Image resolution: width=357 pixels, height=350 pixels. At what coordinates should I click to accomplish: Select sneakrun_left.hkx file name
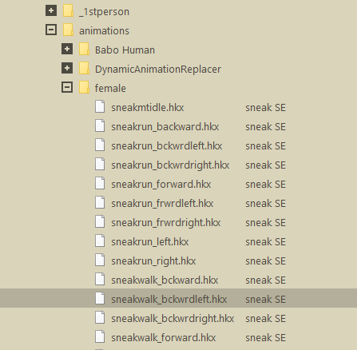[x=150, y=242]
